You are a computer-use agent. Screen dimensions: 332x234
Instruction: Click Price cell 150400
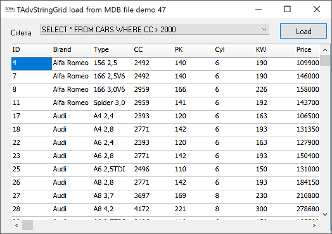(307, 157)
